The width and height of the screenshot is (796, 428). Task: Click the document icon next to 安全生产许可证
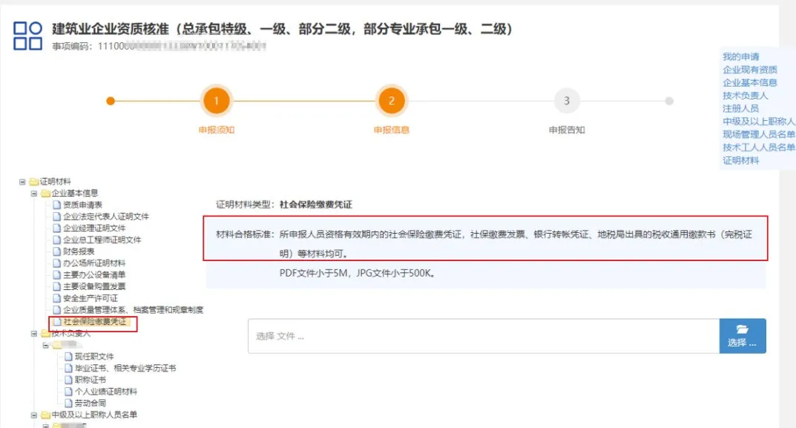pyautogui.click(x=57, y=298)
